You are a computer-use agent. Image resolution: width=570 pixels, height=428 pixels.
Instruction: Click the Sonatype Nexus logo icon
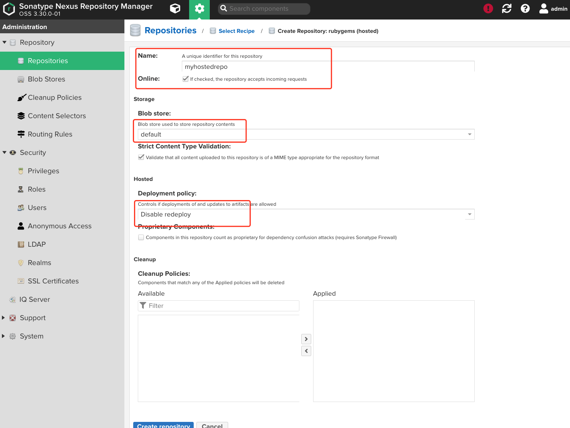click(x=9, y=9)
